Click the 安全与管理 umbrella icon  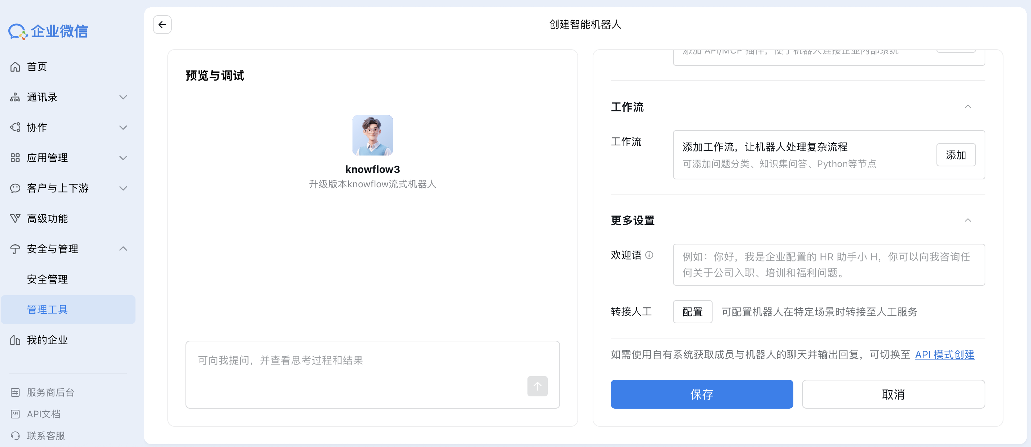15,249
